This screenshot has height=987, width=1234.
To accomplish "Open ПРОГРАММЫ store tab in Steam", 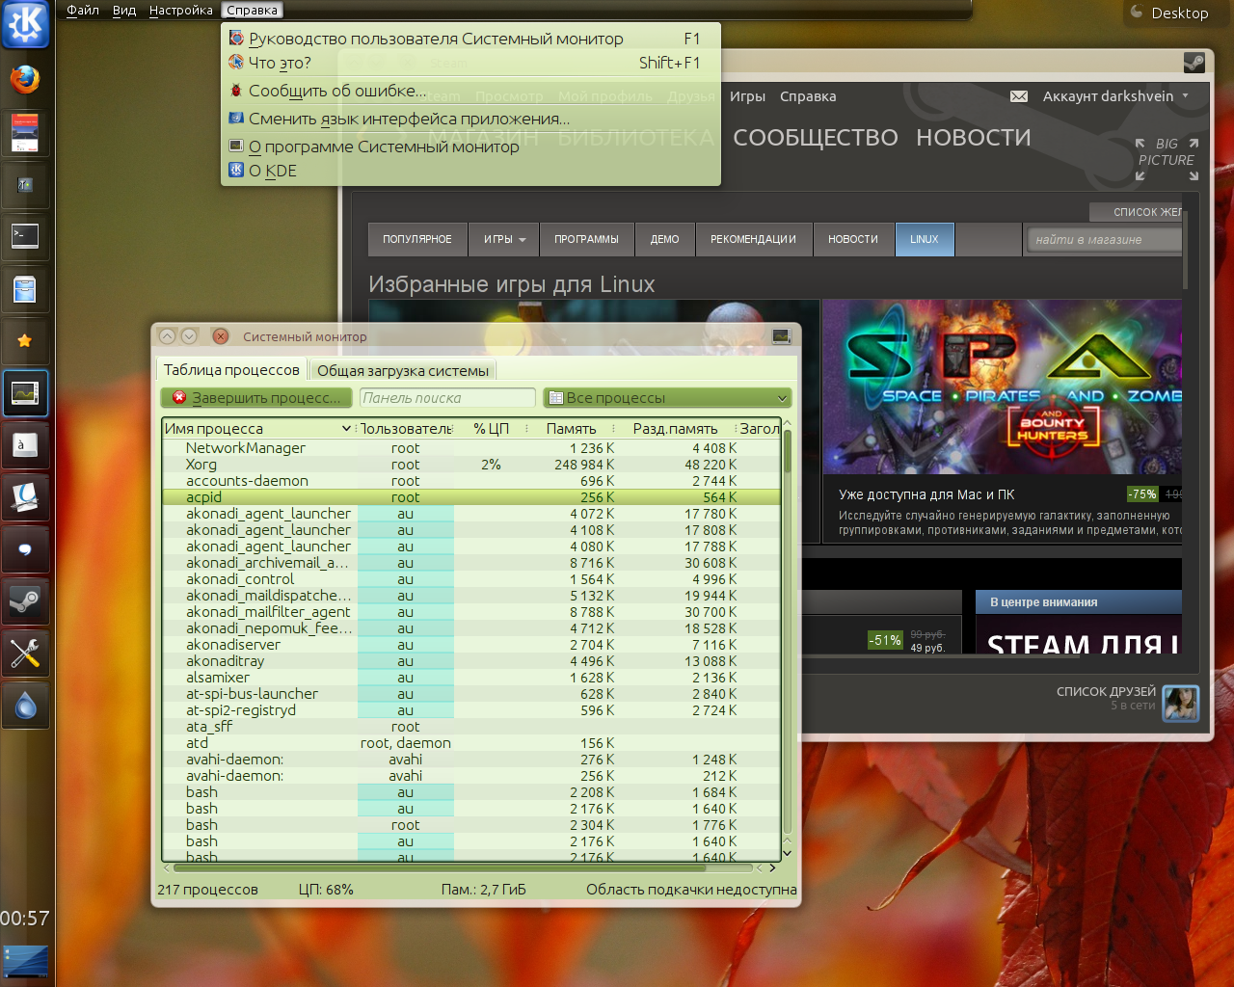I will tap(586, 239).
